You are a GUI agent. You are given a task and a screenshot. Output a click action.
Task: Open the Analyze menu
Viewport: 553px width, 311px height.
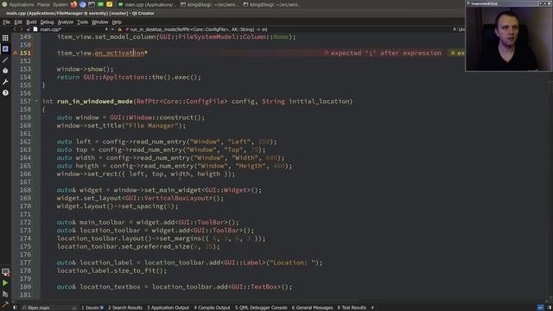pos(66,22)
